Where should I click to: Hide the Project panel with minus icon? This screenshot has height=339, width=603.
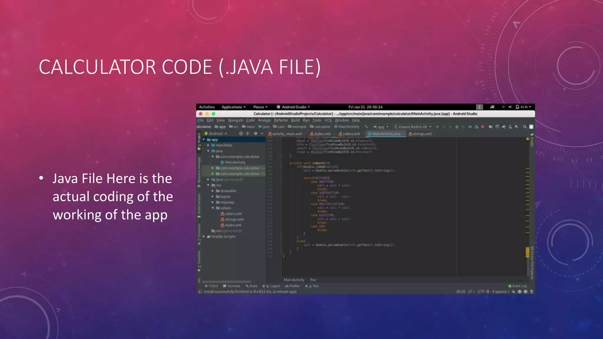[x=262, y=134]
